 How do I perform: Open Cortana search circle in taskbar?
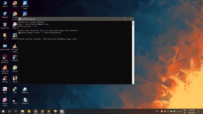[10, 111]
